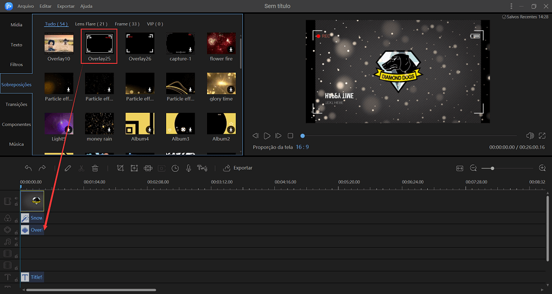Click the app logo in title bar
The width and height of the screenshot is (552, 294).
9,6
